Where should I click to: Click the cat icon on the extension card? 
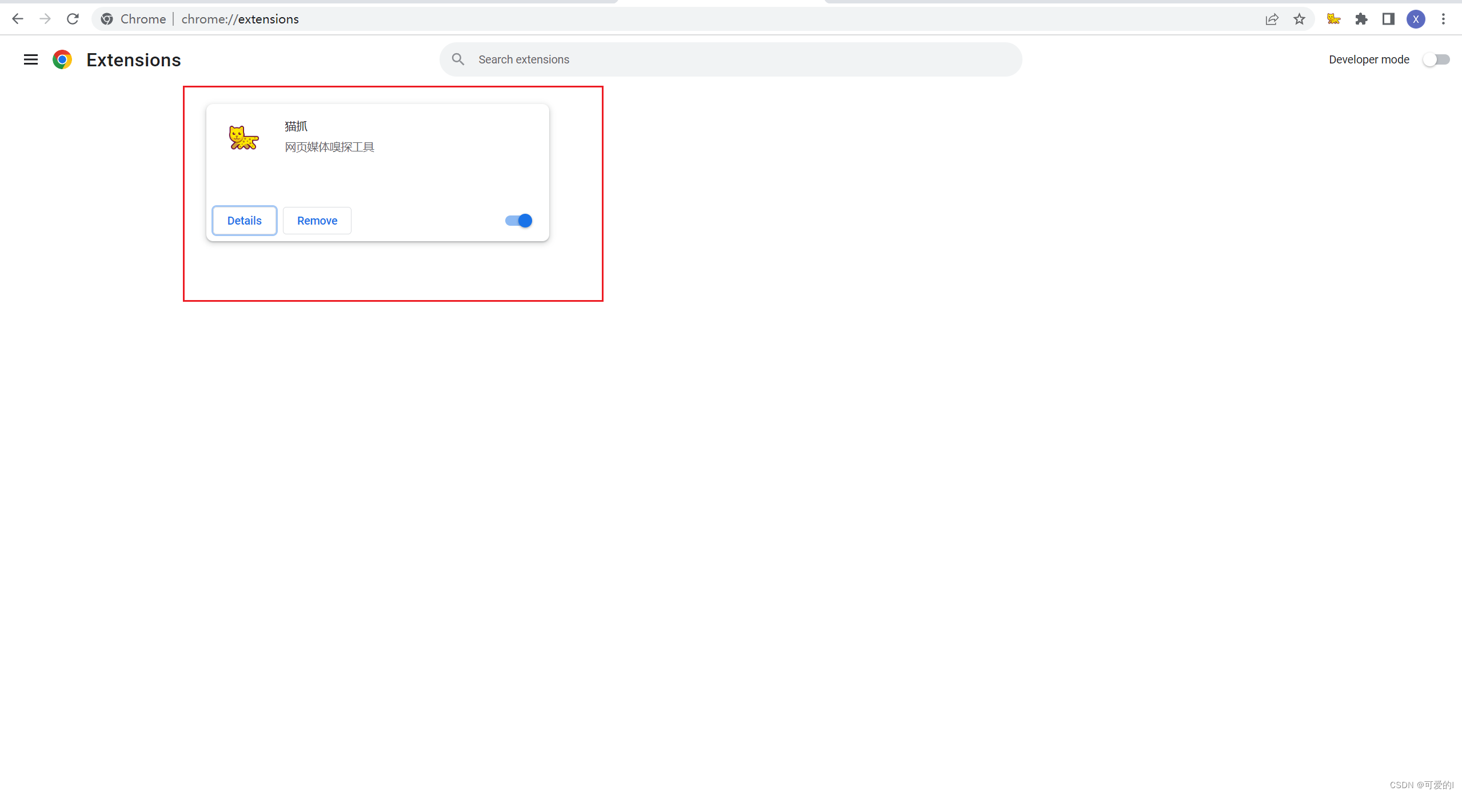[244, 138]
